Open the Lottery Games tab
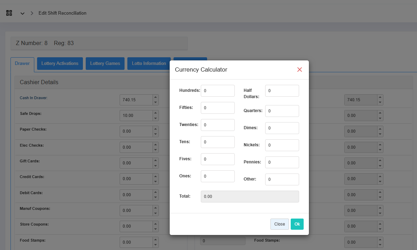Screen dimensions: 417x250 click(105, 64)
